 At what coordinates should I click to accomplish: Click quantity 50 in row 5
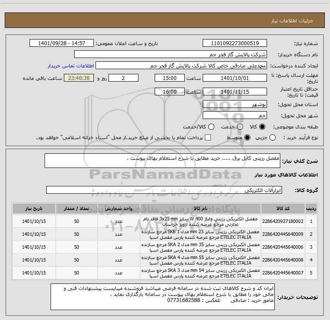pos(76,273)
